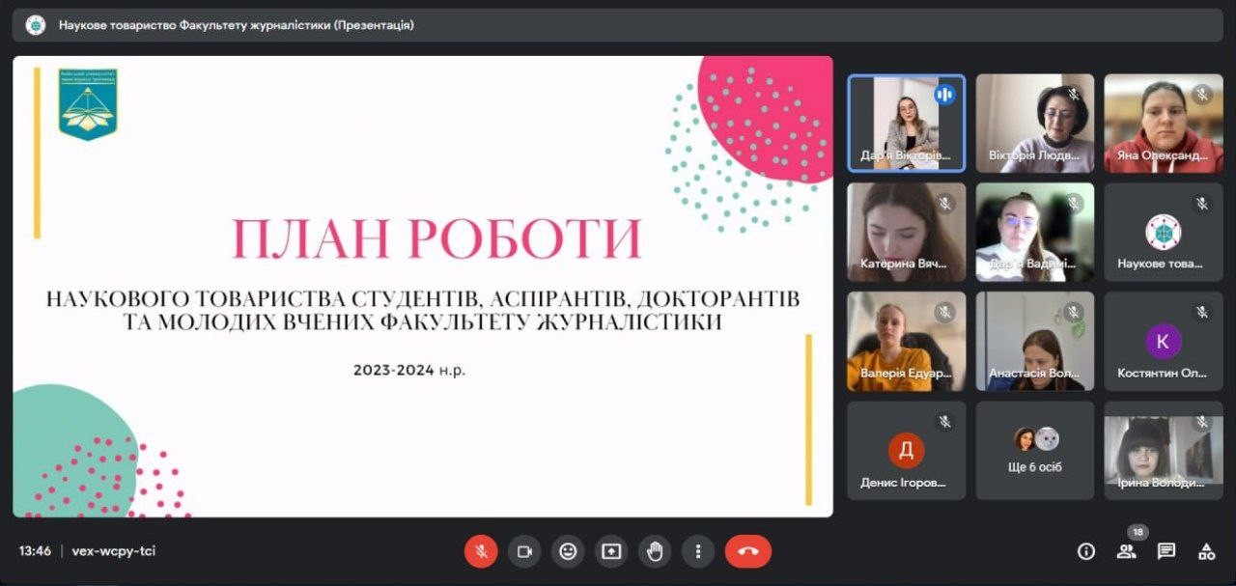Viewport: 1236px width, 586px height.
Task: Select the Костянтин participant tile
Action: coord(1163,341)
